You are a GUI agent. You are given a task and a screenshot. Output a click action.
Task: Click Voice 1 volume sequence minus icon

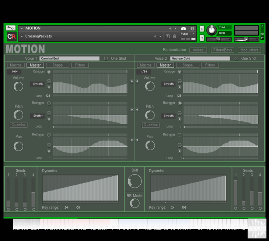(49, 81)
